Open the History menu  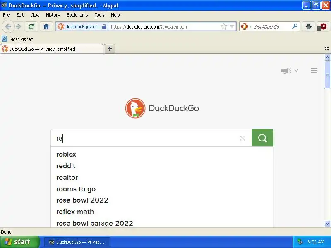[53, 15]
